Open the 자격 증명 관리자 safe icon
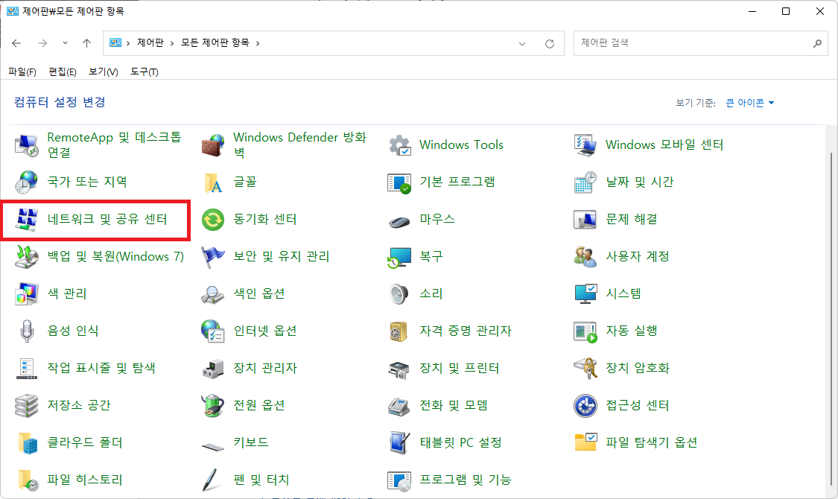The width and height of the screenshot is (838, 499). pos(399,331)
